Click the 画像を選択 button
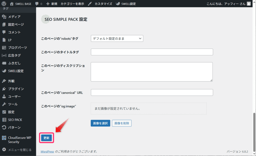This screenshot has height=156, width=256. tap(100, 123)
